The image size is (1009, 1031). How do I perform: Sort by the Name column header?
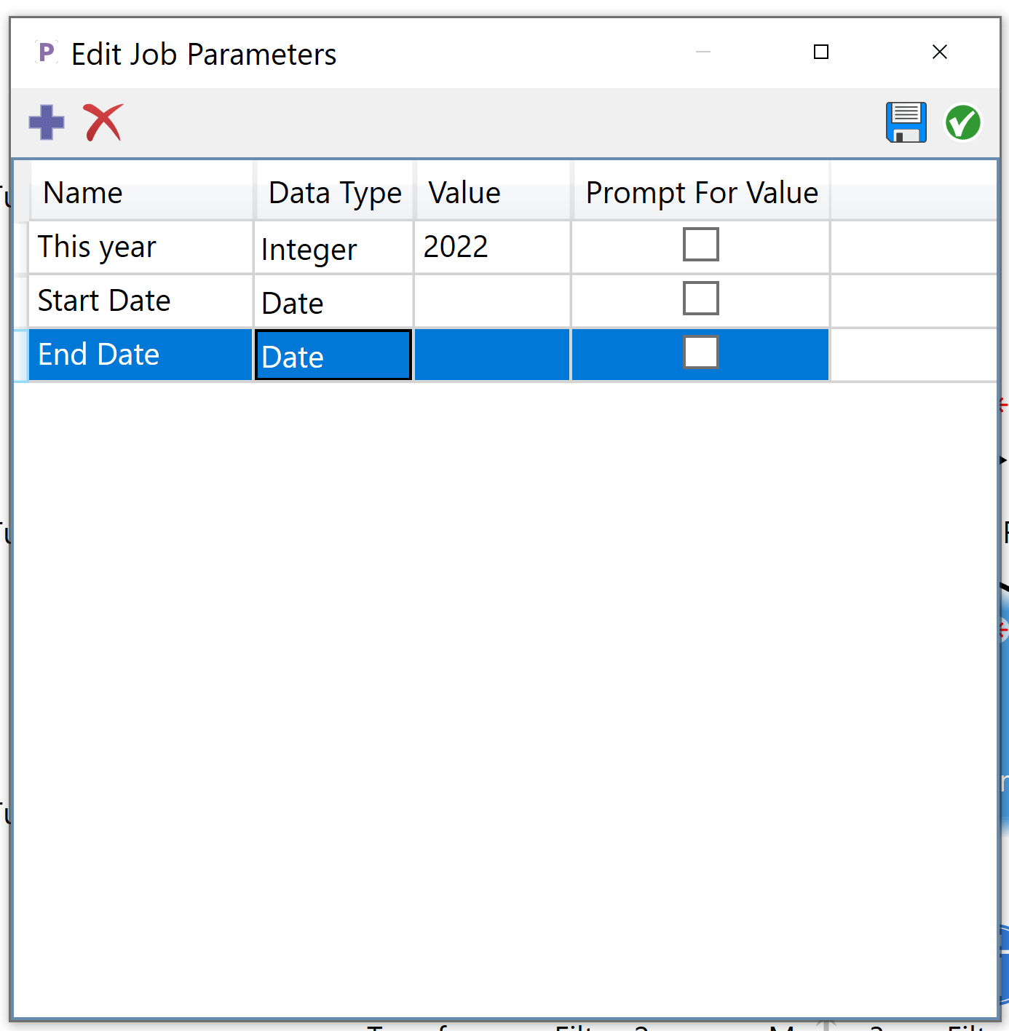pos(141,192)
